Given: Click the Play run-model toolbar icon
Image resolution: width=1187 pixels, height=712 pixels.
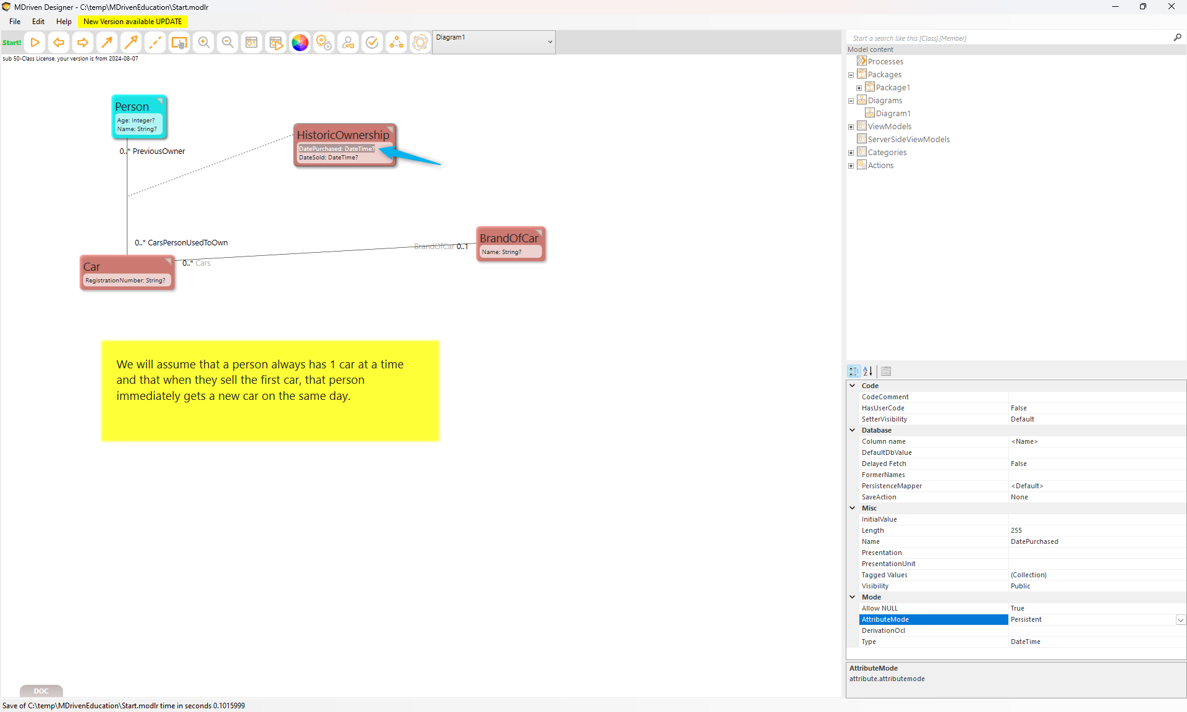Looking at the screenshot, I should (x=35, y=43).
